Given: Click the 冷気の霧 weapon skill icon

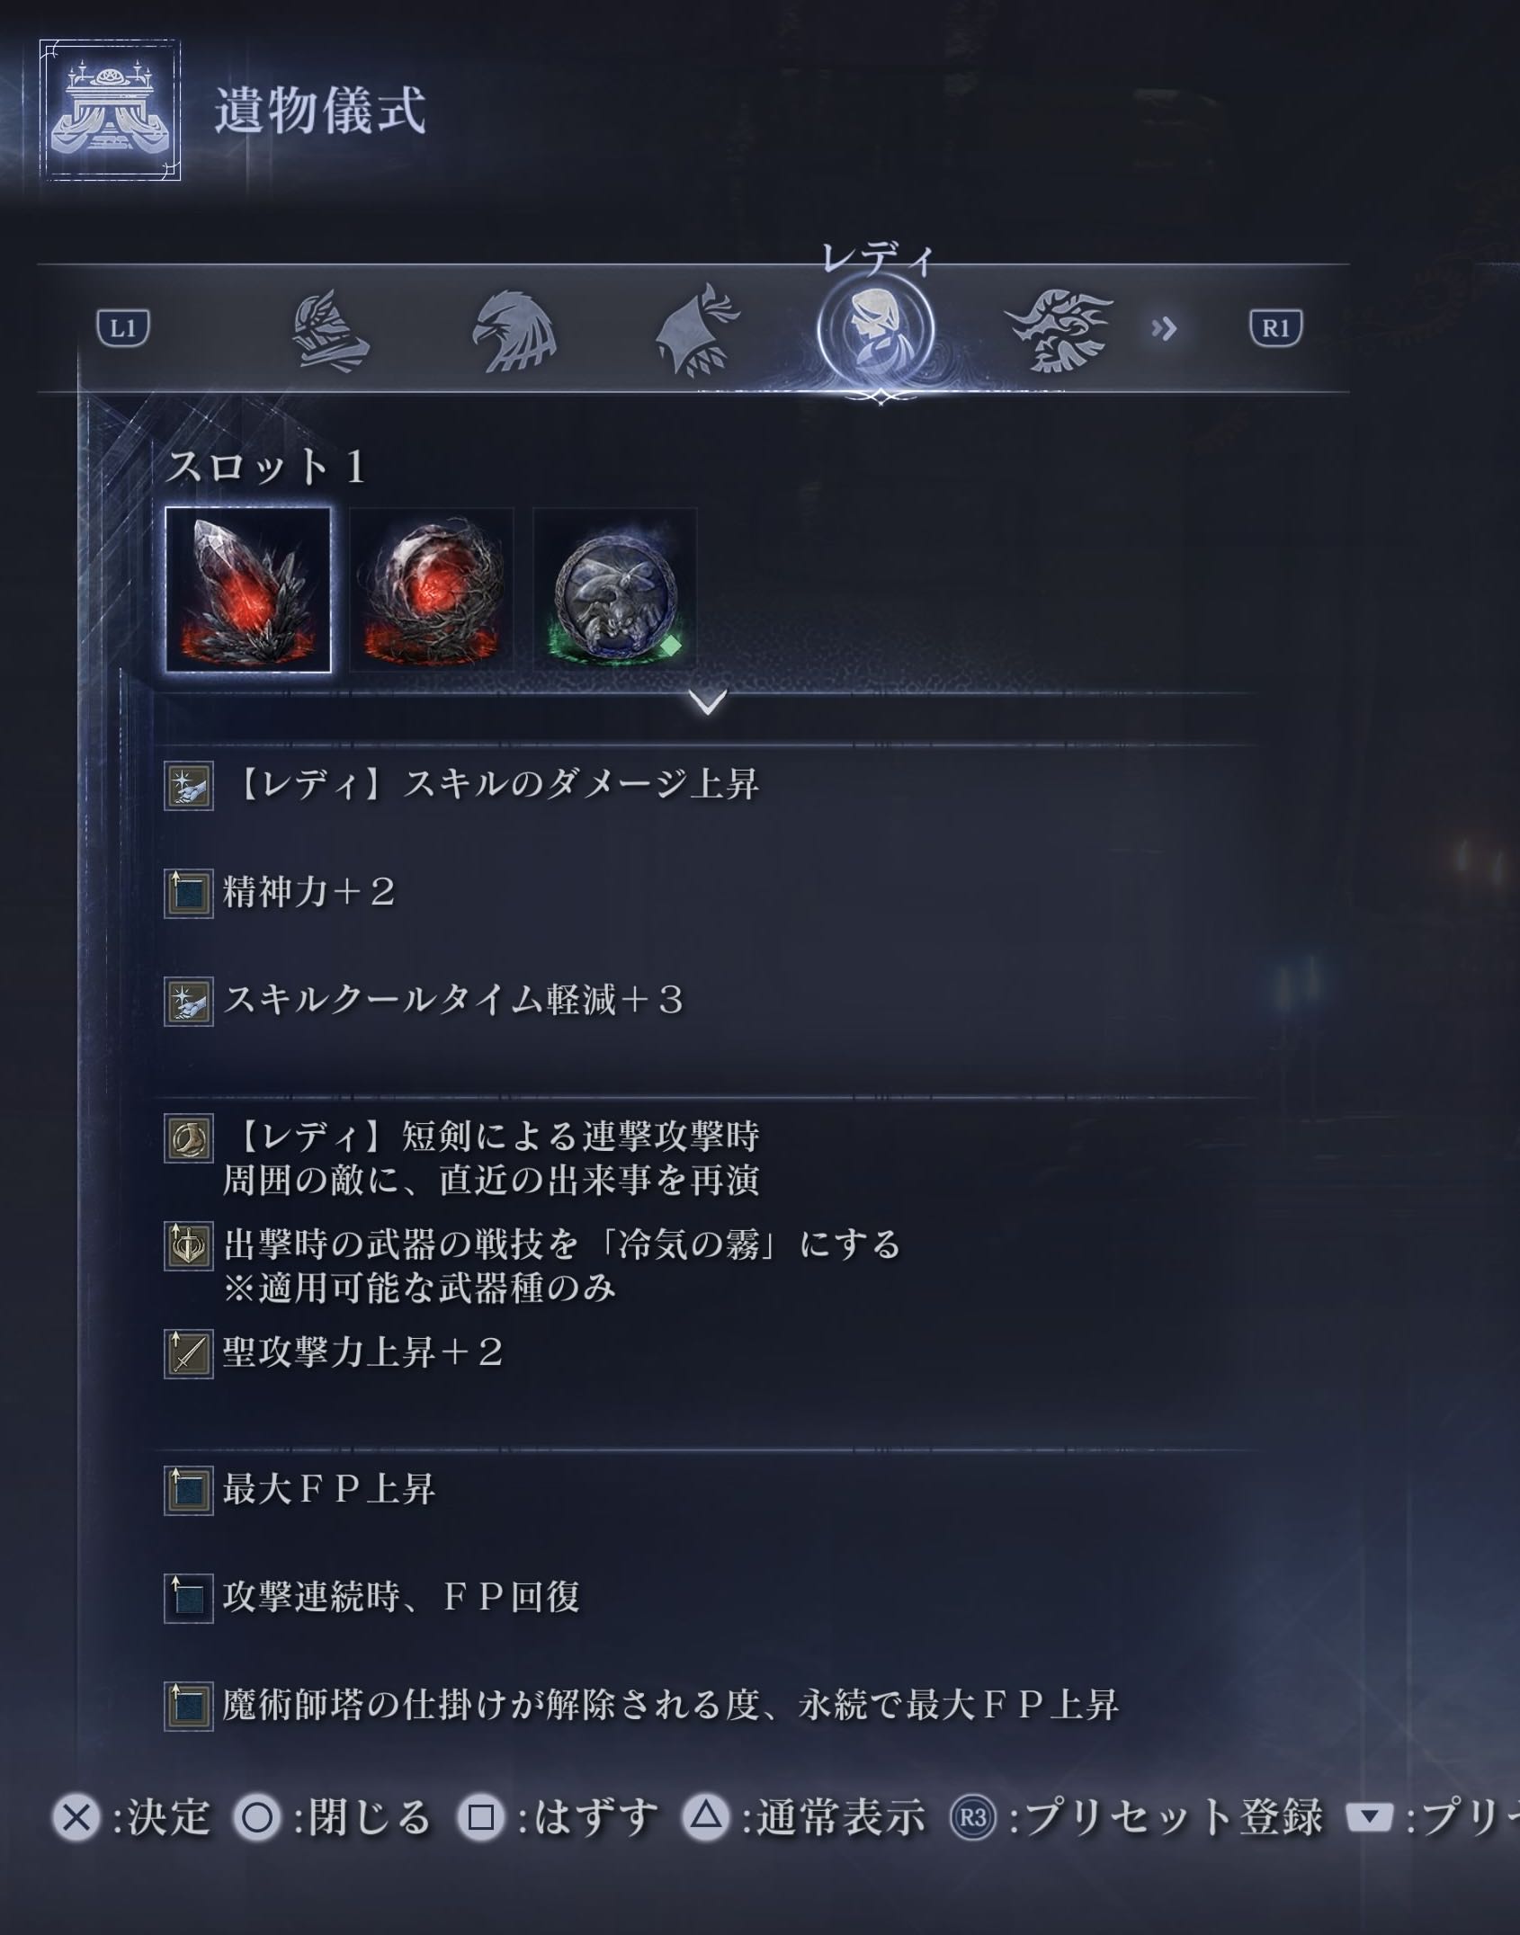Looking at the screenshot, I should pos(189,1246).
